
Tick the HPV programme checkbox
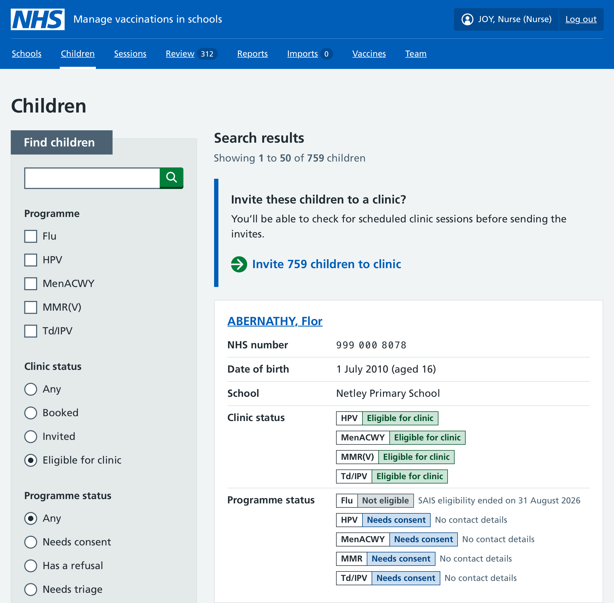[31, 260]
